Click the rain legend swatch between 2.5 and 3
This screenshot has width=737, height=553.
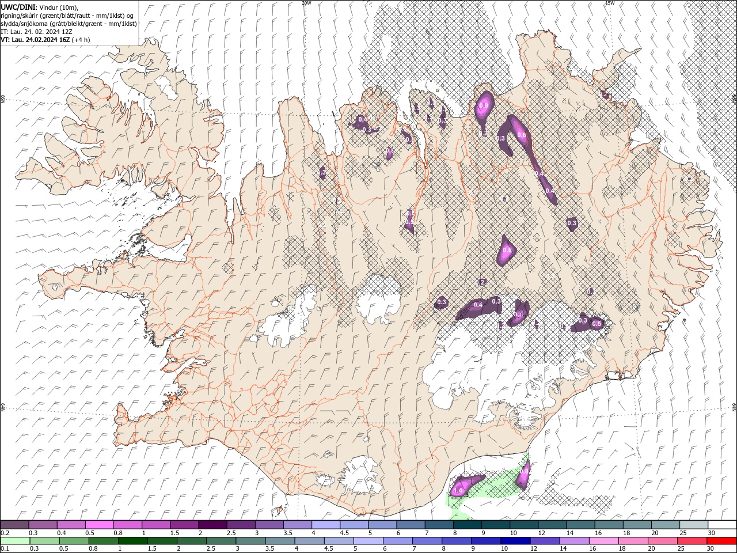(x=222, y=541)
